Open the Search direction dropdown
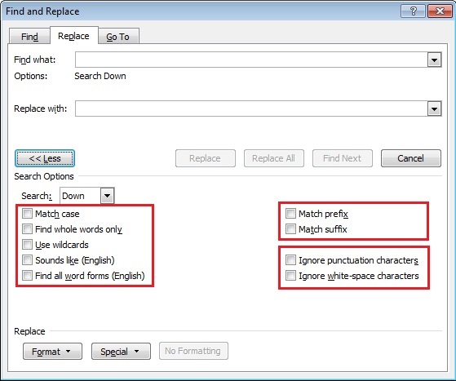This screenshot has width=456, height=381. coord(108,196)
